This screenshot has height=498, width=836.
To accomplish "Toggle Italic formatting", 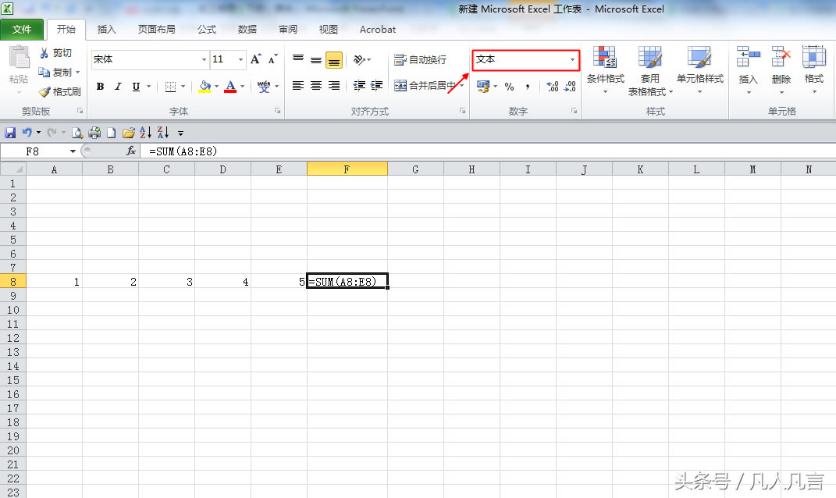I will (x=118, y=87).
